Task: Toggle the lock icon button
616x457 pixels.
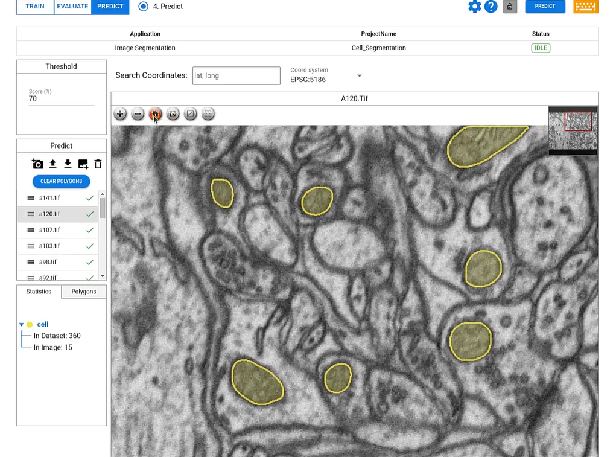Action: 510,7
